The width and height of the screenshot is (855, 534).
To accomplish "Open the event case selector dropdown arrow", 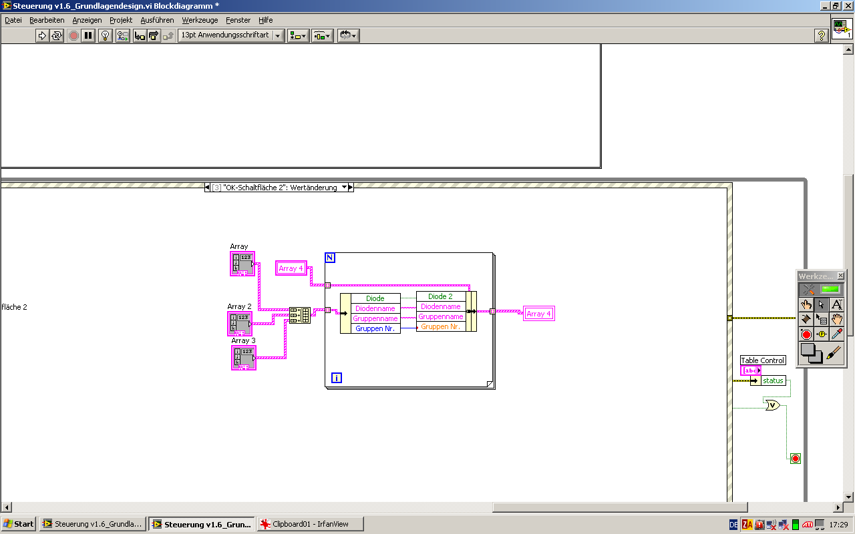I will [345, 188].
